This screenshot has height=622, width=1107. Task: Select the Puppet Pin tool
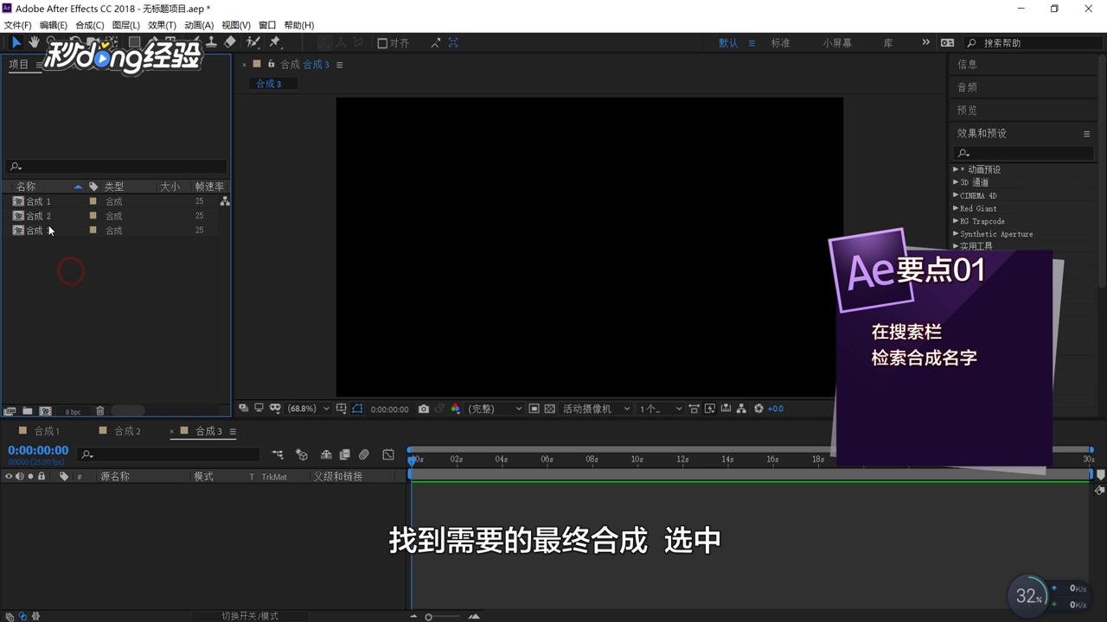275,41
